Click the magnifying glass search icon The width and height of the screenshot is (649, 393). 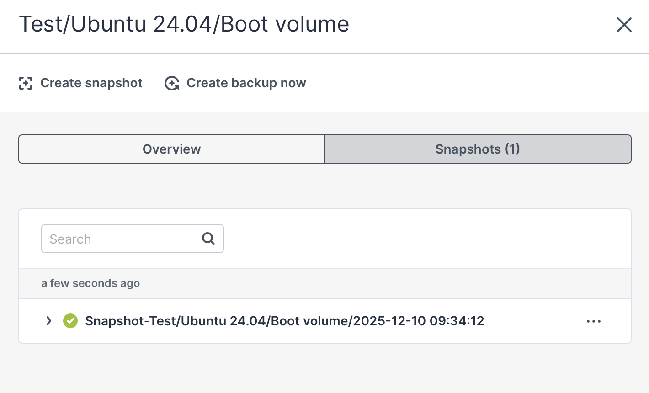208,239
